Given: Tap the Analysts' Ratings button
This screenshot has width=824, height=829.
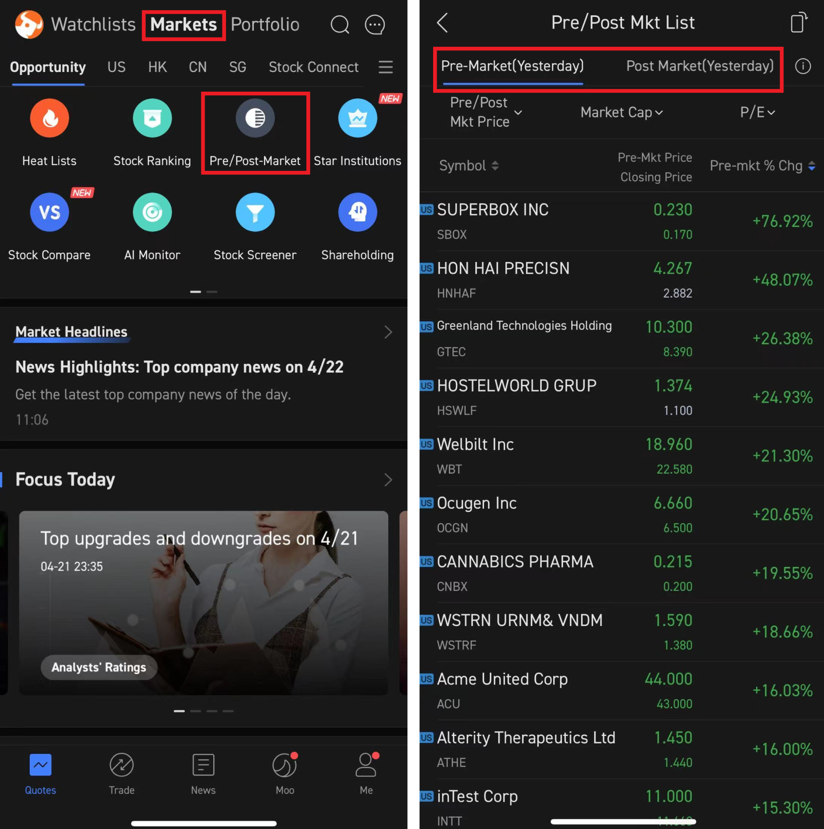Looking at the screenshot, I should (x=99, y=667).
